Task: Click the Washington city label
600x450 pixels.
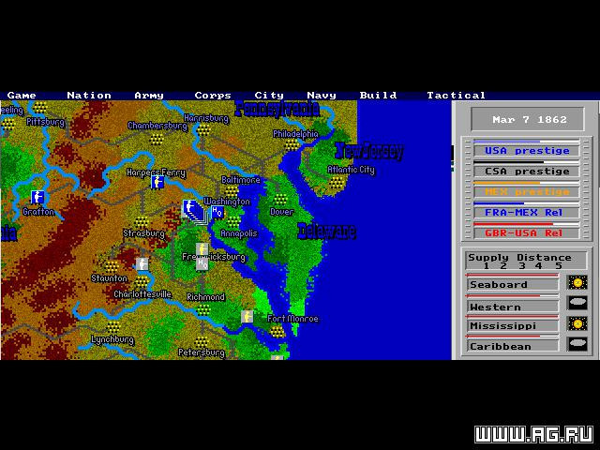Action: (227, 202)
